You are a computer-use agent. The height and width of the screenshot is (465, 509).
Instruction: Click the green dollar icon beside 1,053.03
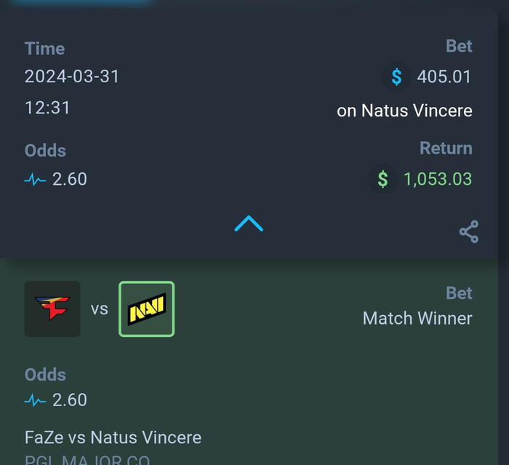(382, 179)
